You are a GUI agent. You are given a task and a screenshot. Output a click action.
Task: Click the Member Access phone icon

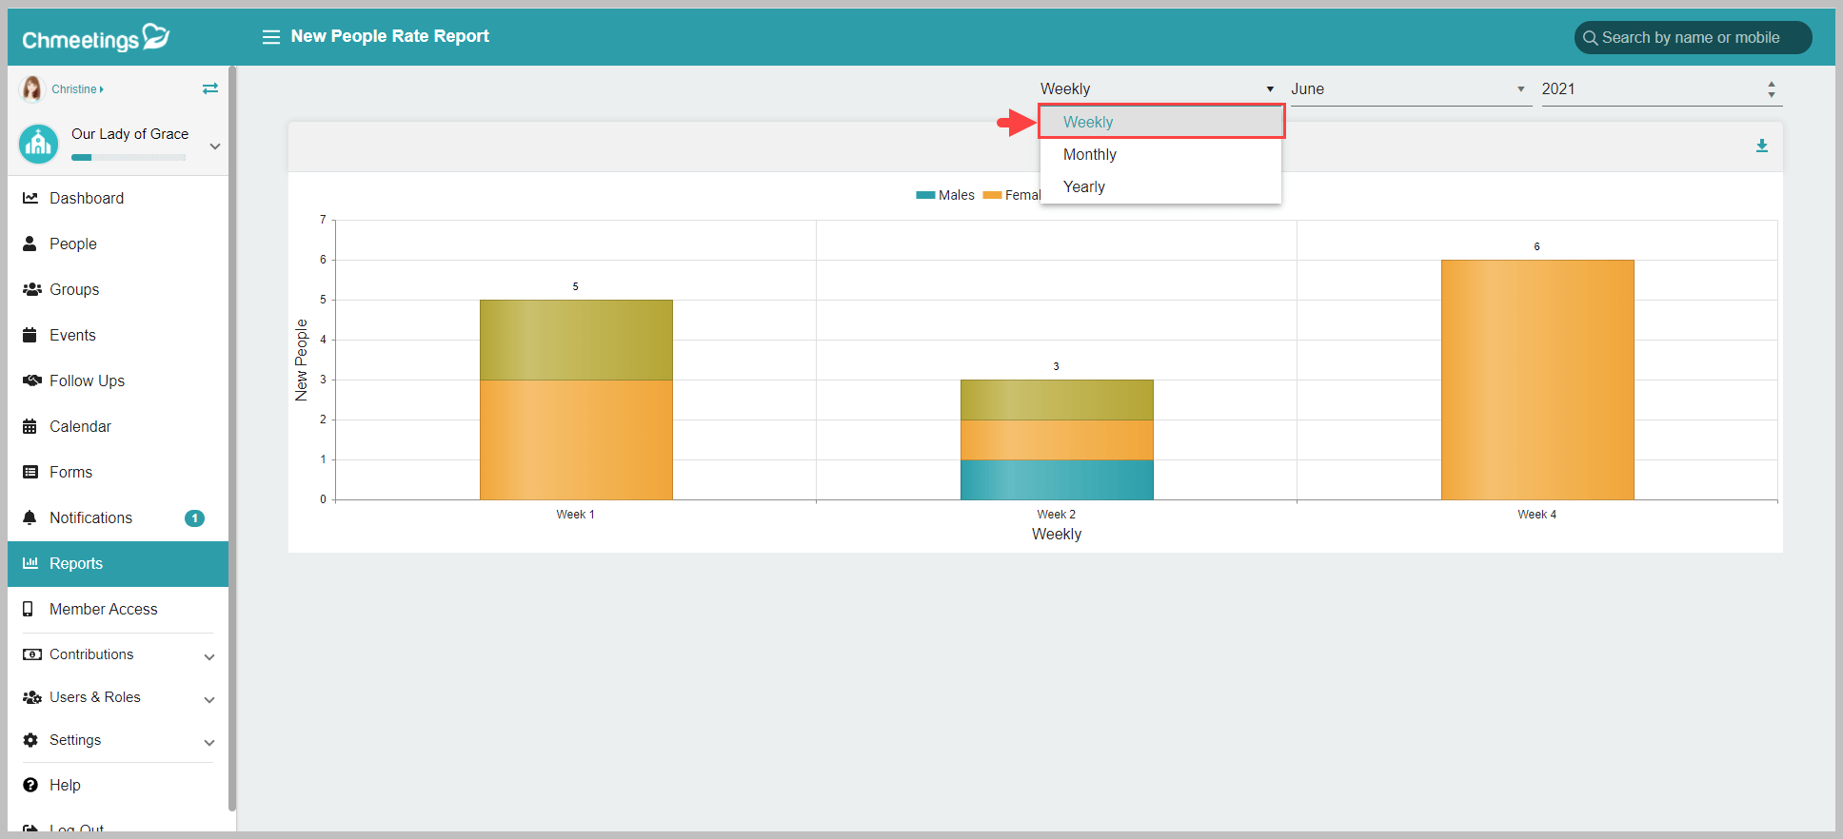pos(29,609)
